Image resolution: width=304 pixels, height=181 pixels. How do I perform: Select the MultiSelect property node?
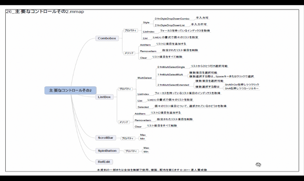point(144,78)
